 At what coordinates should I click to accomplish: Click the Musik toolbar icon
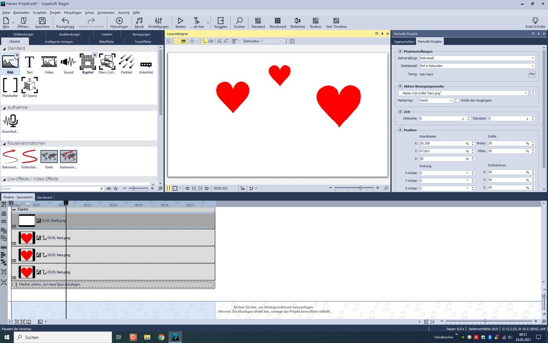(139, 23)
